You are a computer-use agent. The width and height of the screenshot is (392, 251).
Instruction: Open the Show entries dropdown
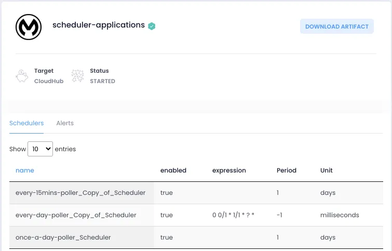tap(40, 149)
